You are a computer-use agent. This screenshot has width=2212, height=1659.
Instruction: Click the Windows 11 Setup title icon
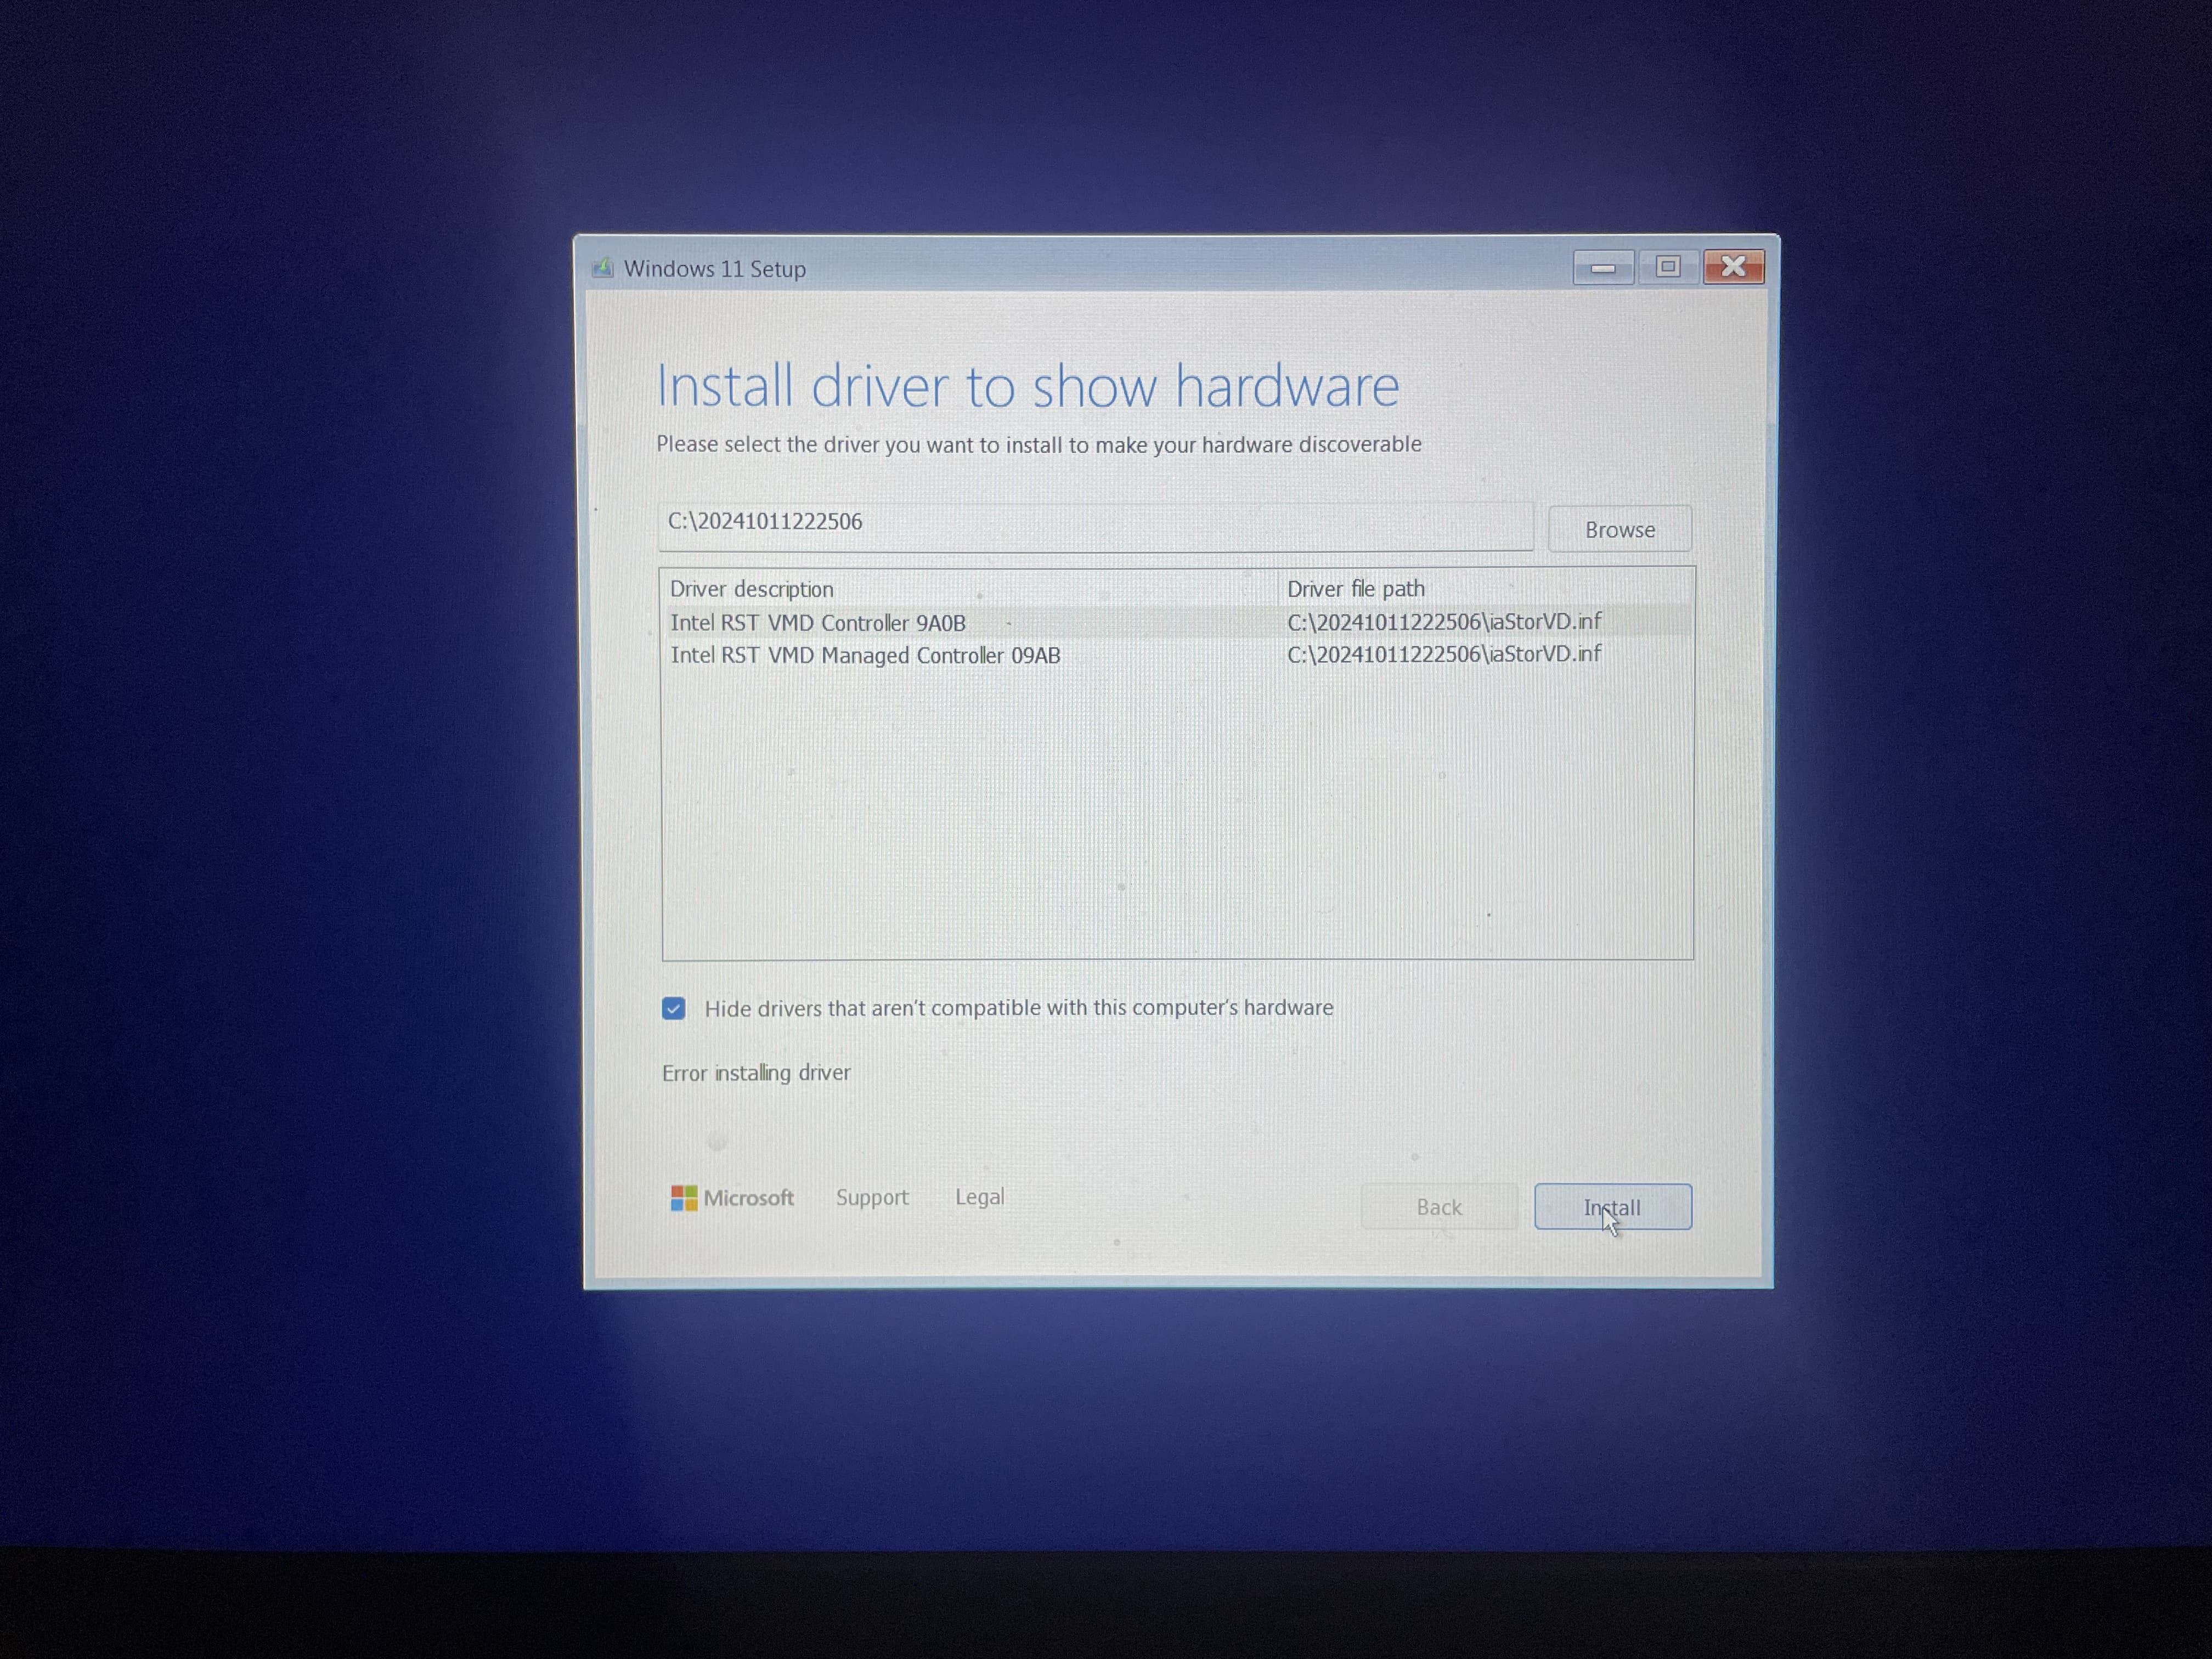tap(602, 268)
